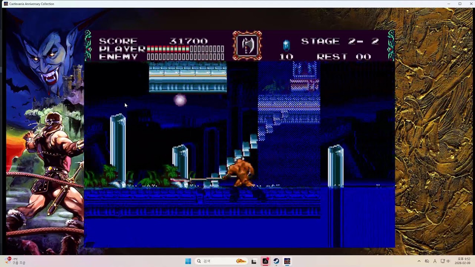Screen dimensions: 475x267
Task: Click the STAGE 2- 2 indicator
Action: pyautogui.click(x=340, y=41)
